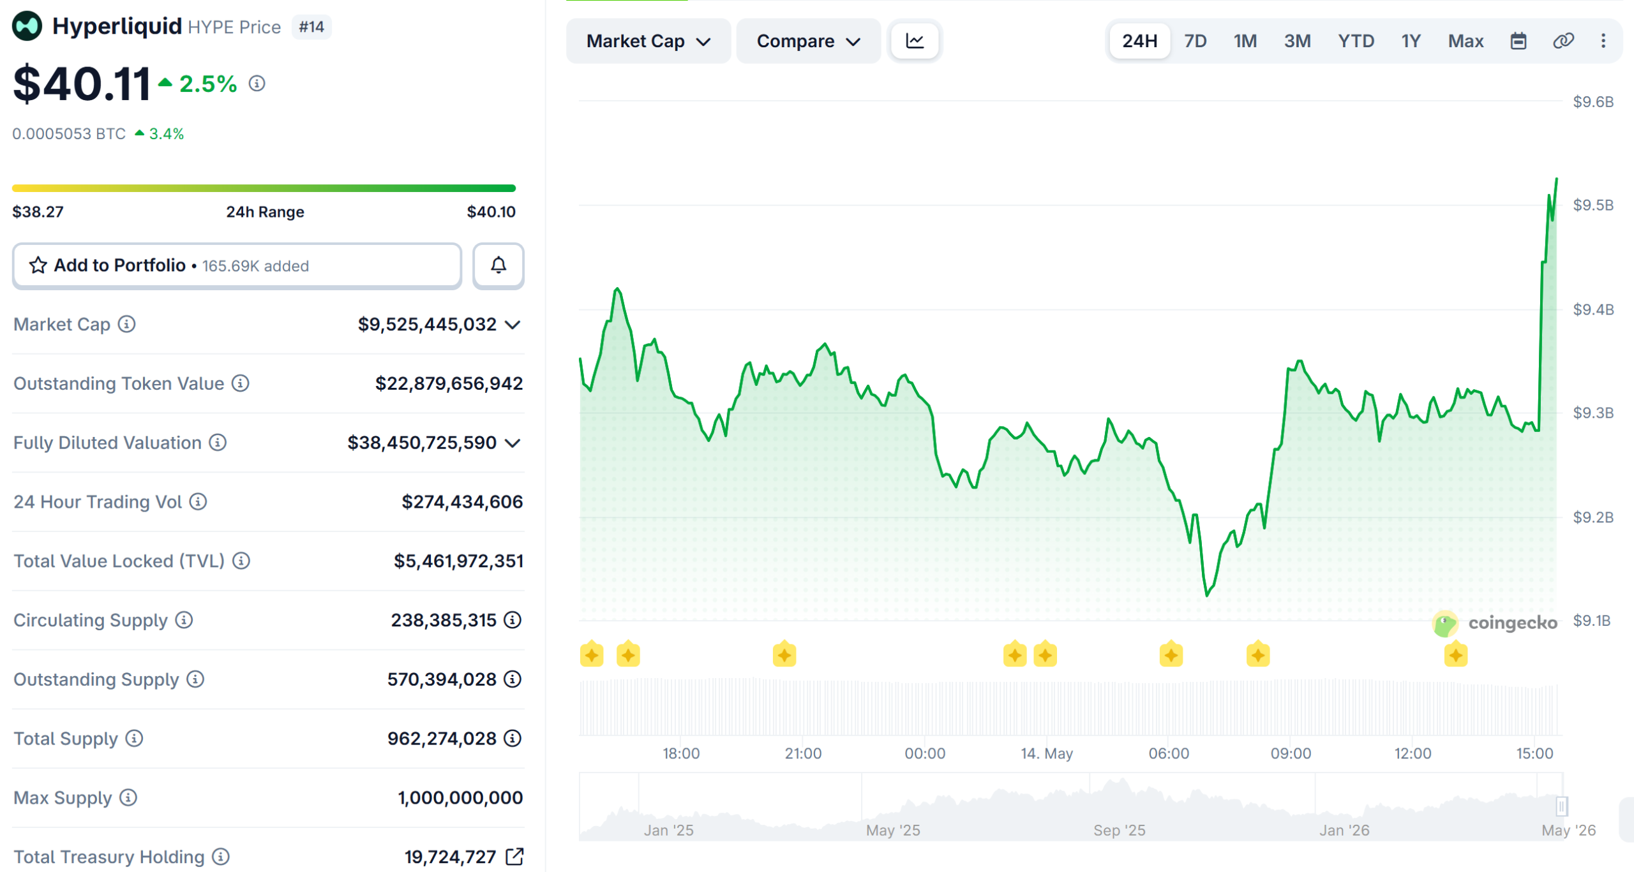The height and width of the screenshot is (872, 1634).
Task: Select the 24H time range tab
Action: tap(1139, 41)
